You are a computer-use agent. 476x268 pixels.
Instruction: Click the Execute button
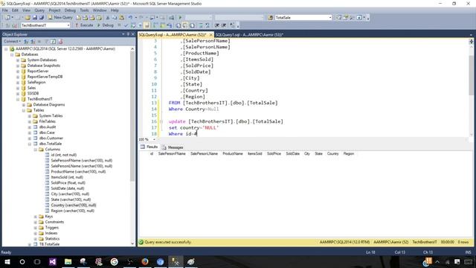click(x=84, y=25)
